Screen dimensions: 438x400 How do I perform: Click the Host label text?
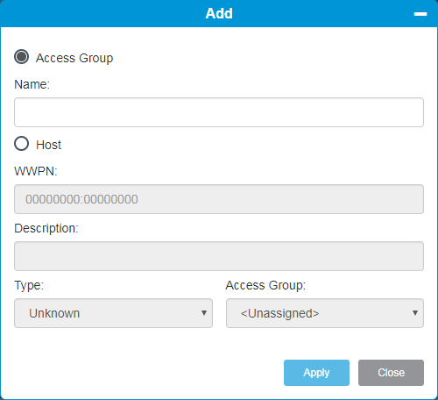pyautogui.click(x=48, y=145)
